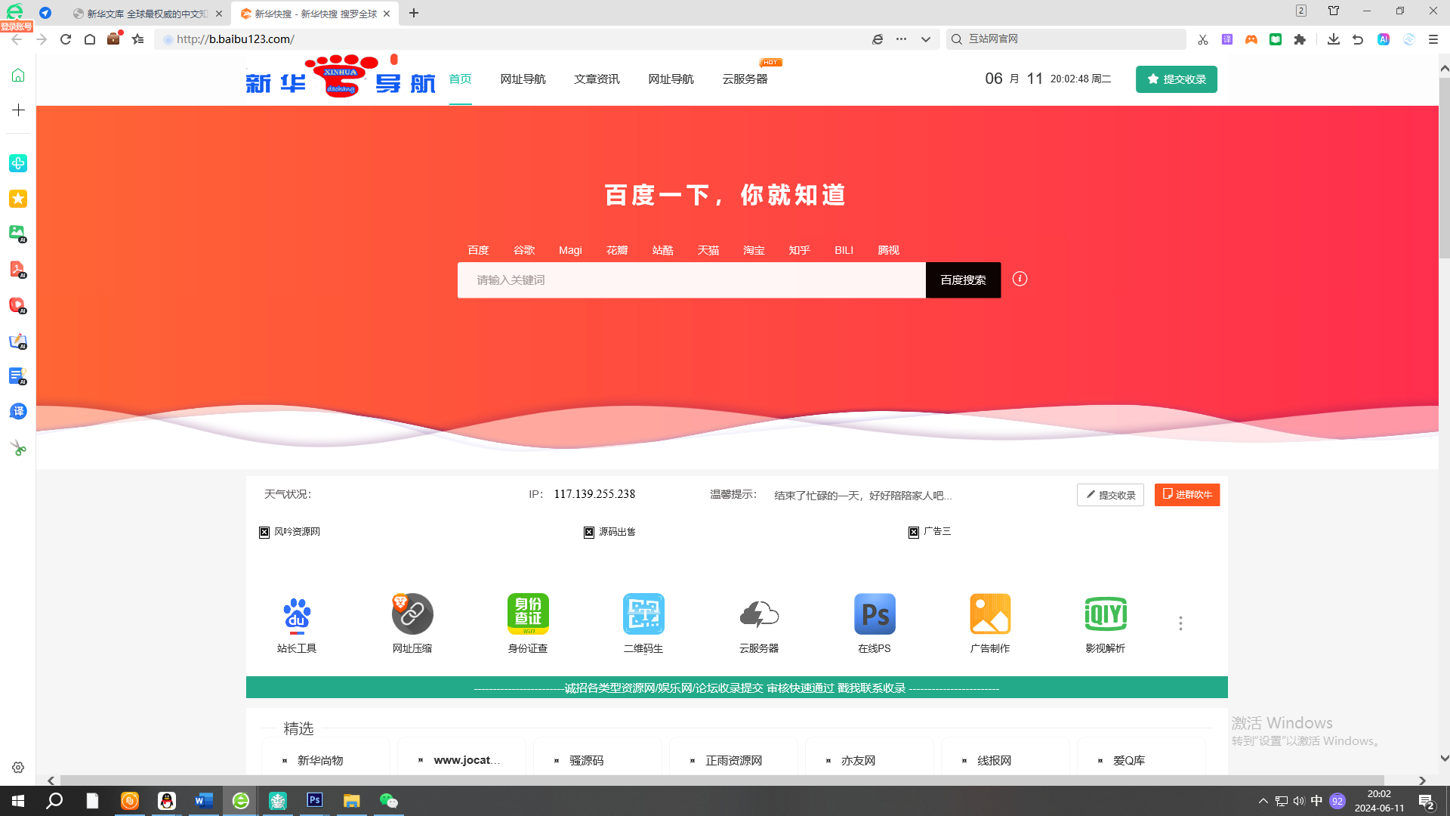Open Word from the taskbar
Screen dimensions: 1450x816
tap(204, 801)
